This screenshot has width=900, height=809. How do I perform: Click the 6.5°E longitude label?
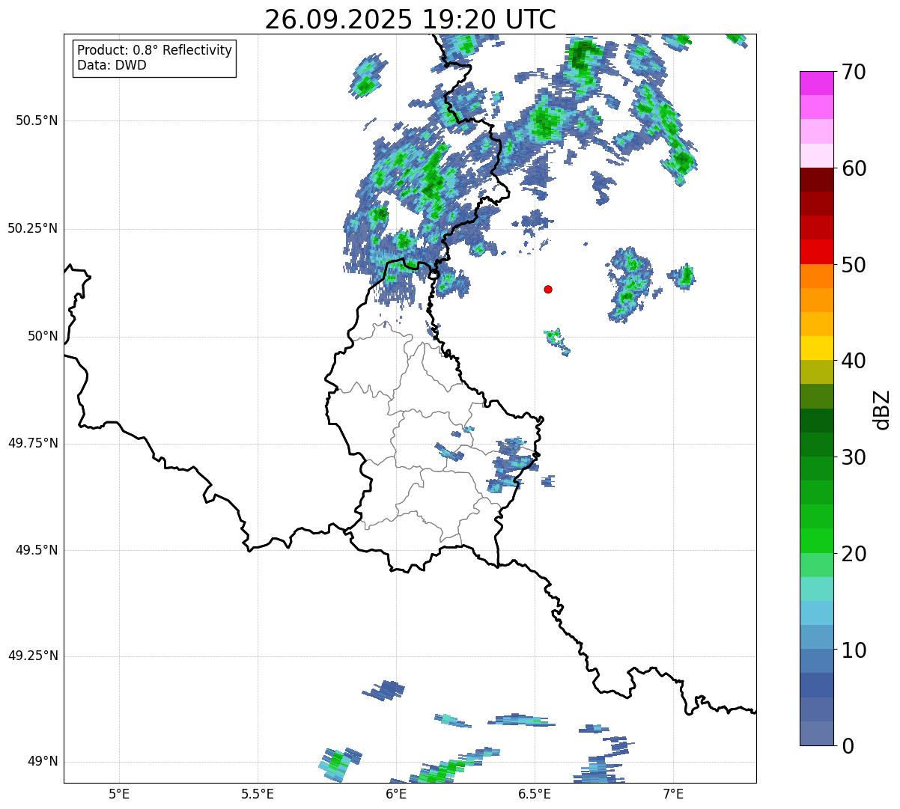coord(535,794)
